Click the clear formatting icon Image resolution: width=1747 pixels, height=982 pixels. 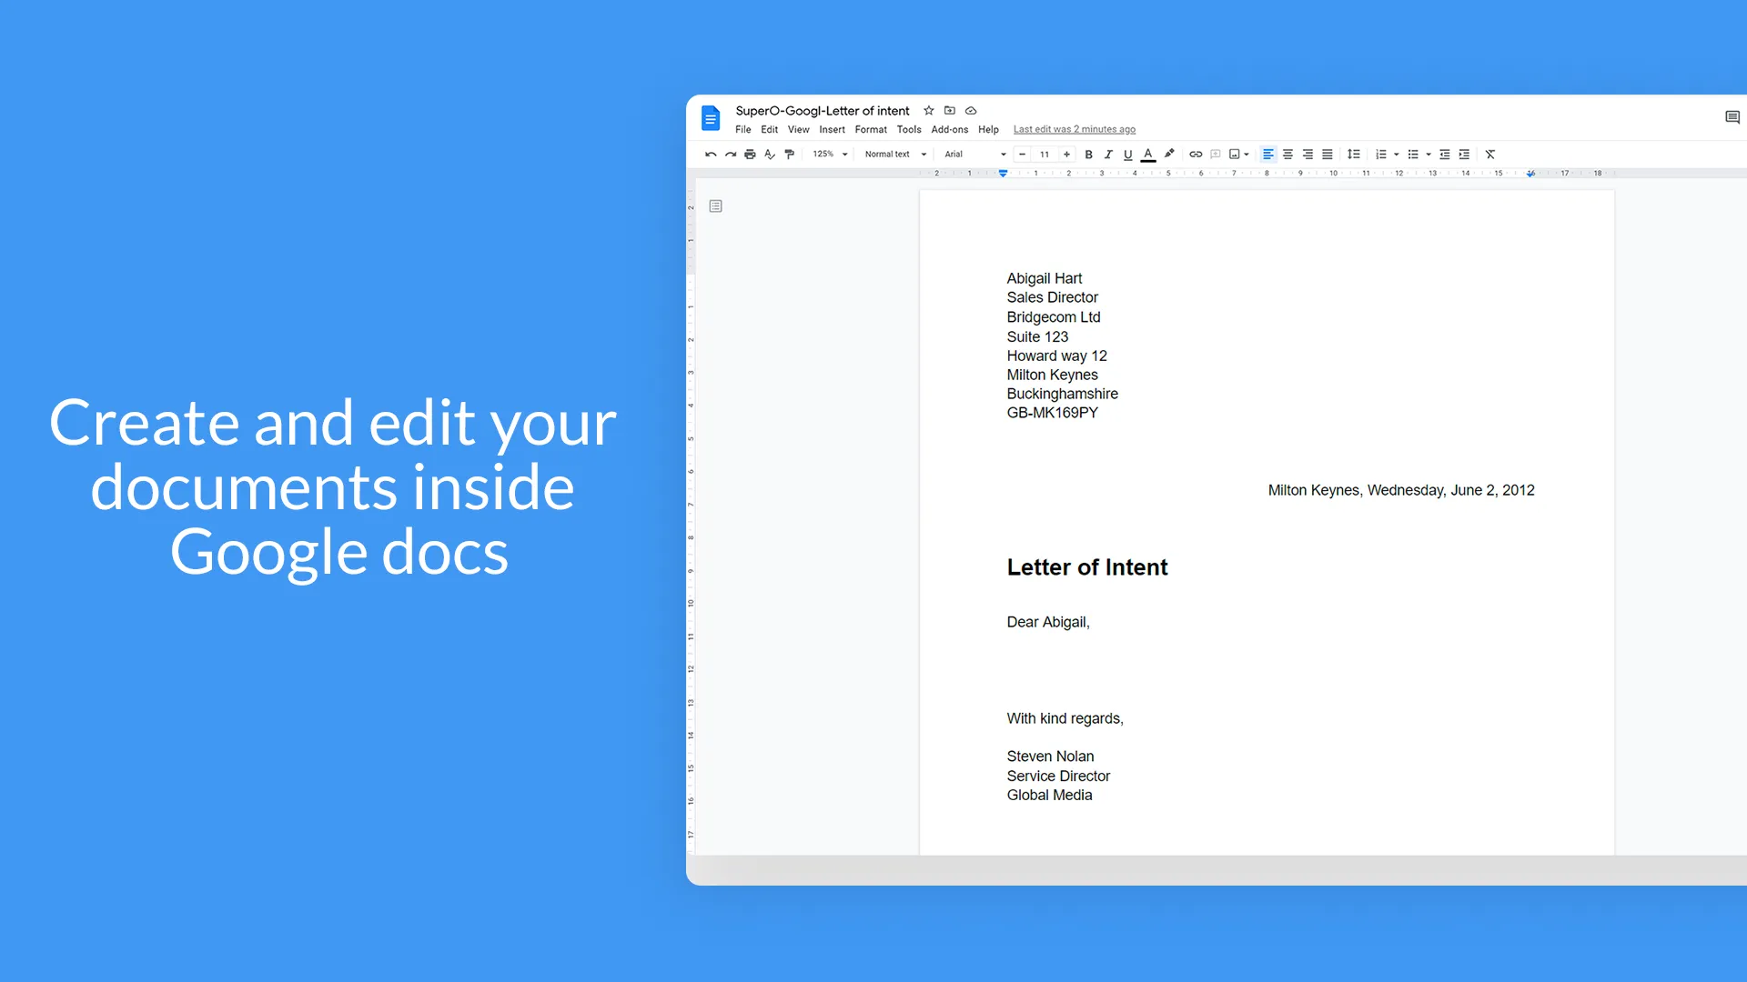click(1490, 155)
